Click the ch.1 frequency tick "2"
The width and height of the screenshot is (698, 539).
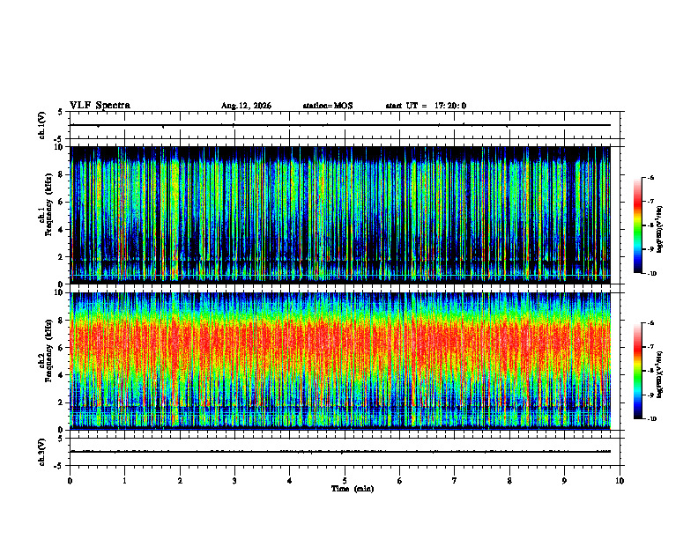click(62, 257)
